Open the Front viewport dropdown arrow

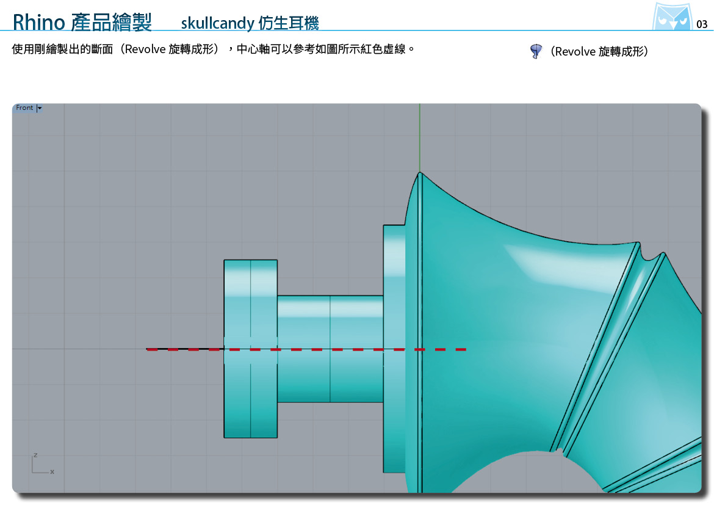40,108
